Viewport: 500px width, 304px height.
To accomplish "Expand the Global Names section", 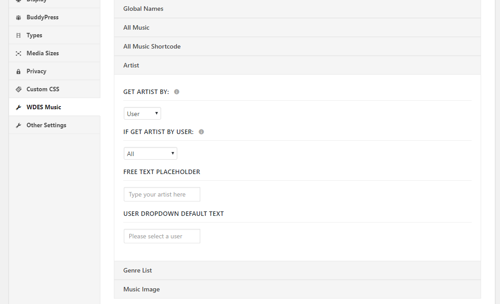I will pos(297,9).
